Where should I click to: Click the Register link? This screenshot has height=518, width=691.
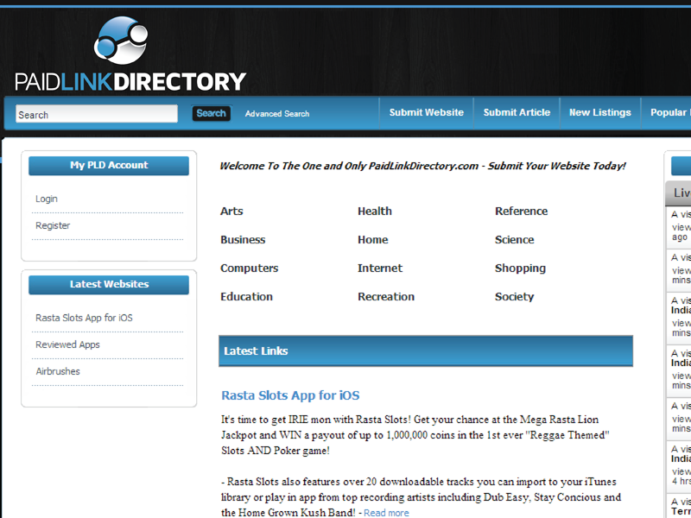pos(53,225)
